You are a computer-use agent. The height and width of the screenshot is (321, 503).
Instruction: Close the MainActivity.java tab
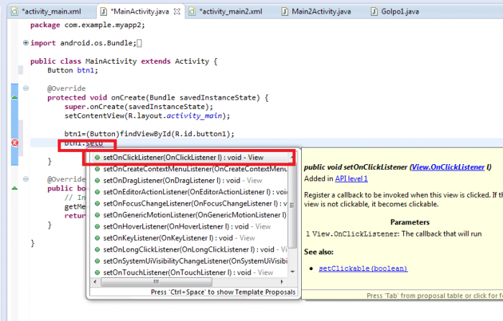coord(177,12)
